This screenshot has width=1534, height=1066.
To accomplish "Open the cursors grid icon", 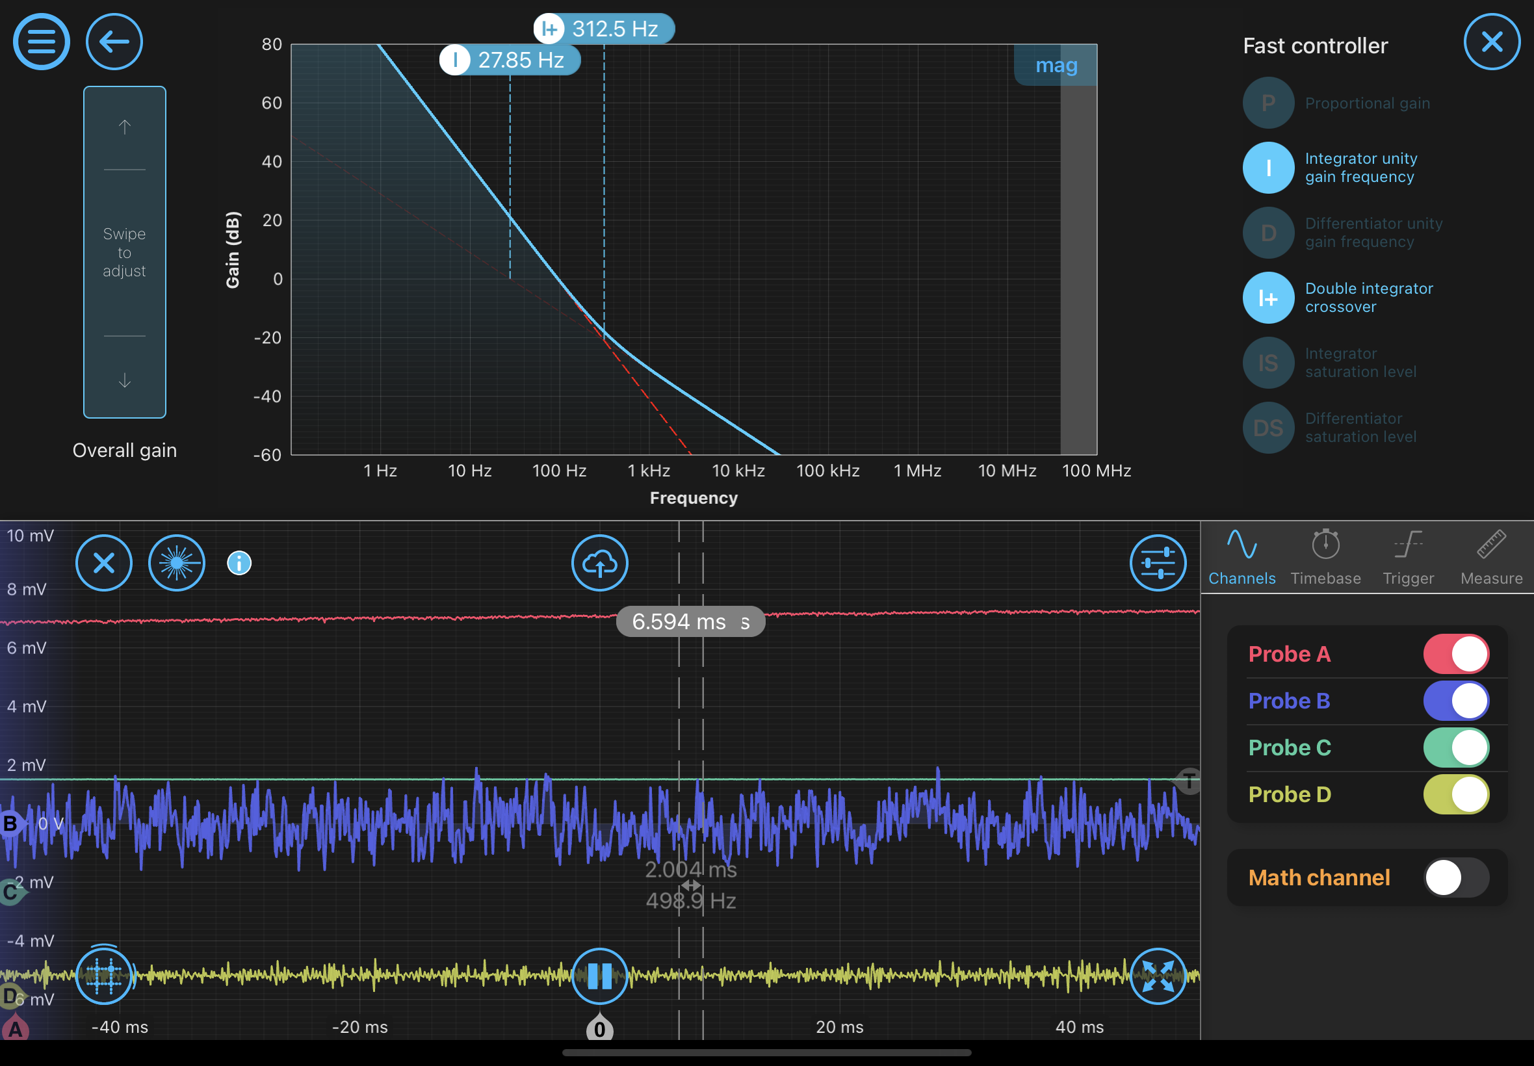I will pos(103,976).
